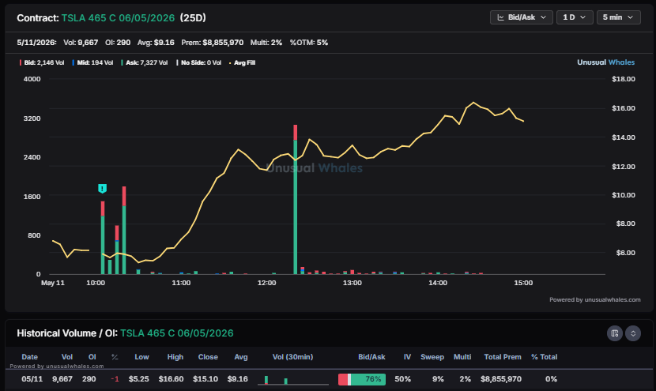Sort table by % Total column header

click(x=545, y=357)
